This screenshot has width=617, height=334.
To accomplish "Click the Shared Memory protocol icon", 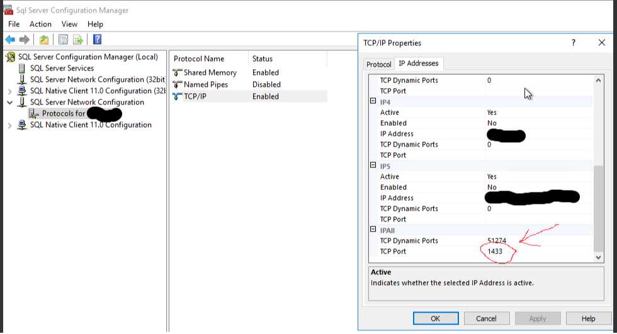I will tap(178, 72).
